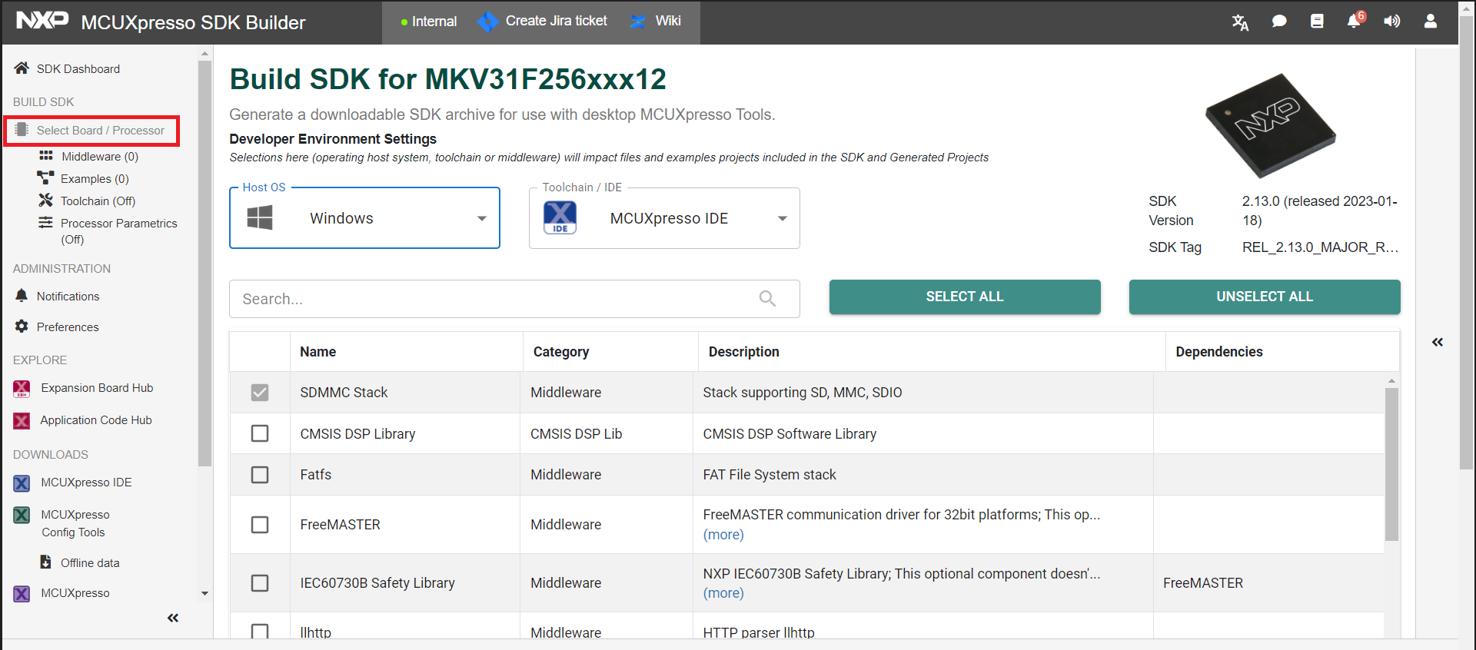Image resolution: width=1476 pixels, height=650 pixels.
Task: Click the megaphone announcements icon
Action: [x=1392, y=22]
